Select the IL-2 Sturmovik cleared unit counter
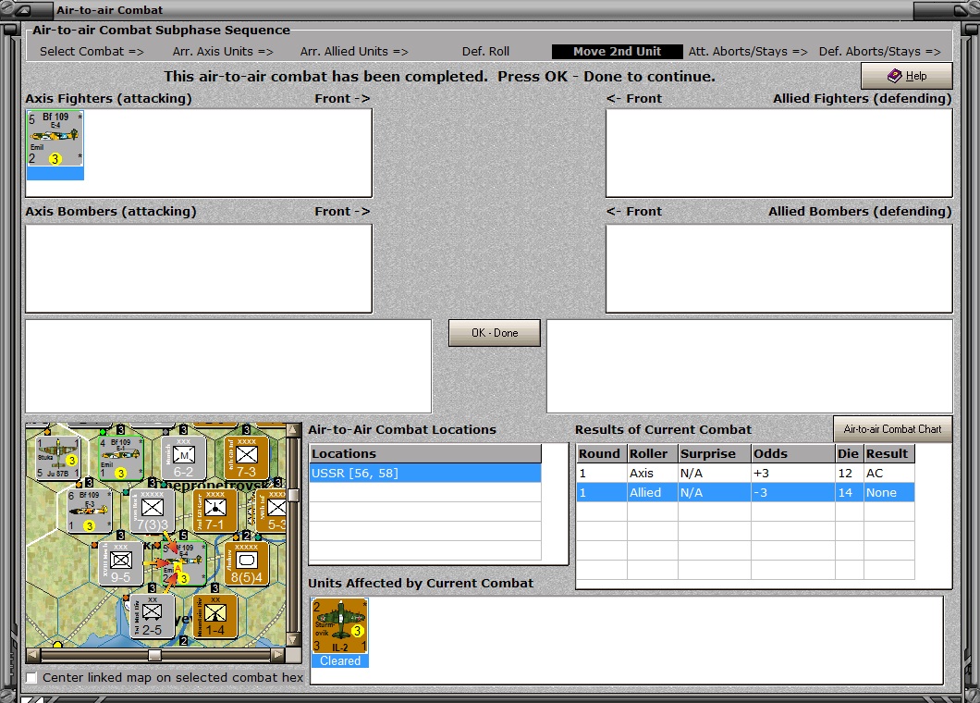Viewport: 980px width, 703px height. [x=340, y=626]
